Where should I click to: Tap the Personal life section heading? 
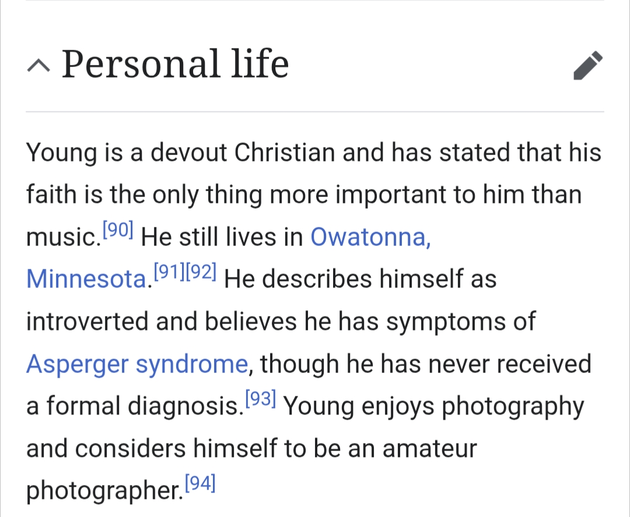click(175, 64)
